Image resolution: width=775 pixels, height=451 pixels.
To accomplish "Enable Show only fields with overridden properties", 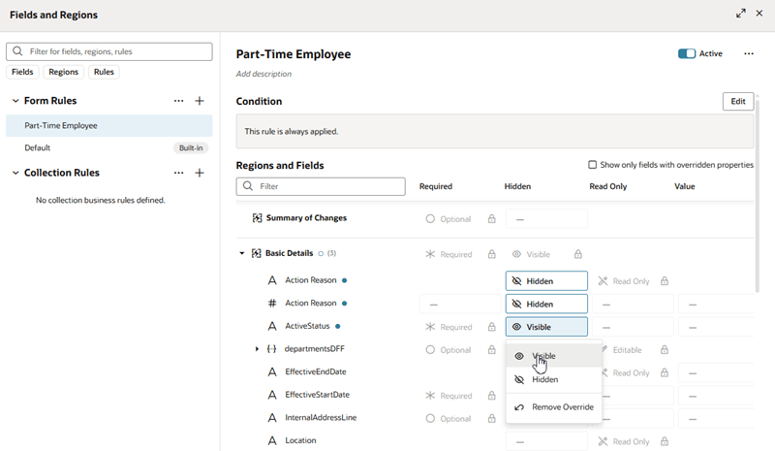I will pos(593,165).
